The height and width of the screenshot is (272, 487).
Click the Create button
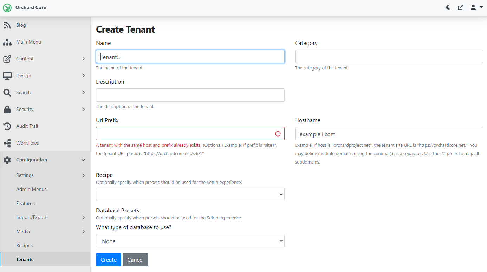click(109, 260)
